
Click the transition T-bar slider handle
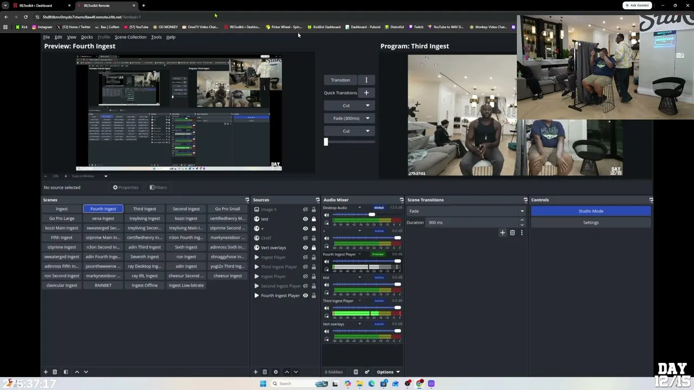[x=326, y=142]
